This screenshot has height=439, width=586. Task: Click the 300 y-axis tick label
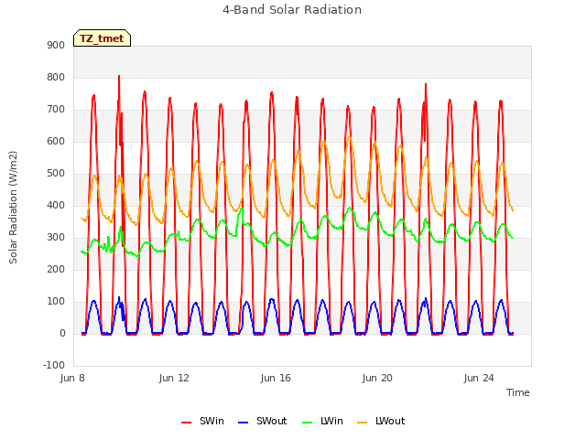pyautogui.click(x=56, y=238)
